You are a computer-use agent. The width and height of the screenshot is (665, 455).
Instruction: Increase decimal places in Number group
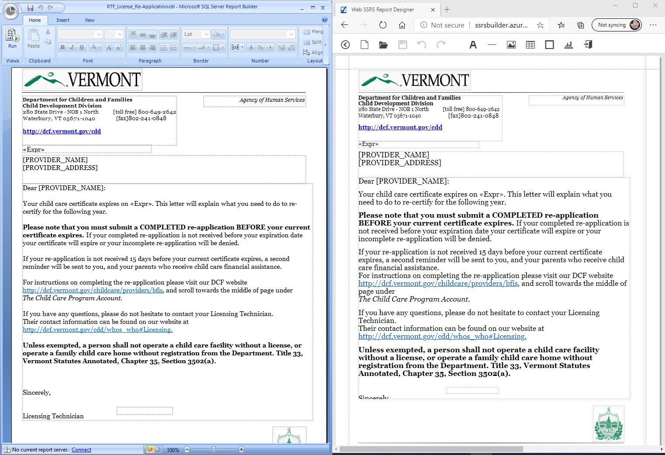point(282,47)
